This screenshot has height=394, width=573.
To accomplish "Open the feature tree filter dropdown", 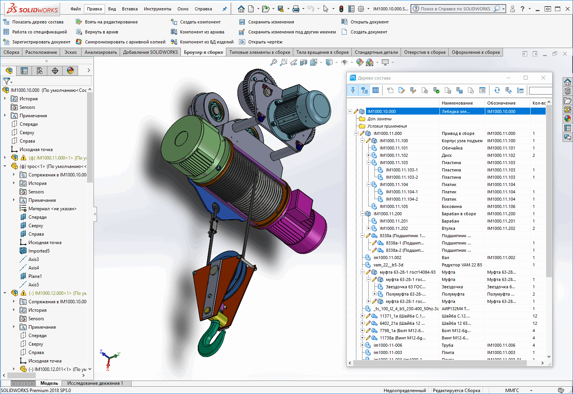I will coord(8,81).
